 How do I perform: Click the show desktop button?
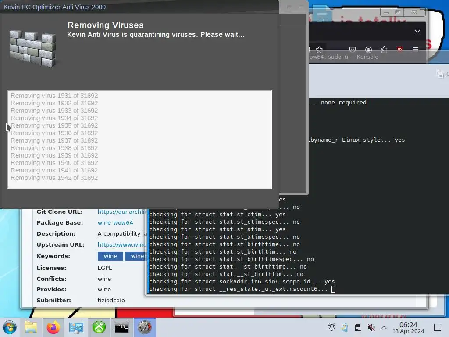click(438, 327)
